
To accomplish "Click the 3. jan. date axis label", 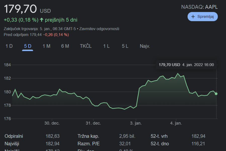I will point(136,123).
